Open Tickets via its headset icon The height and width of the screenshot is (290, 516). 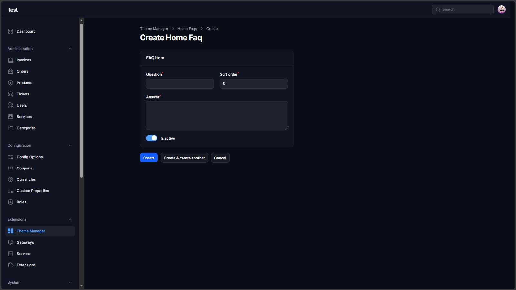(11, 94)
